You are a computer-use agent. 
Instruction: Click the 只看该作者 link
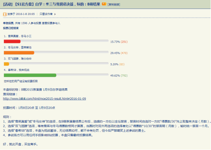[46, 14]
